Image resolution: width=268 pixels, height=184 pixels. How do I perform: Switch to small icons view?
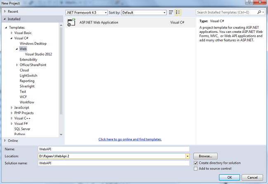click(x=171, y=12)
